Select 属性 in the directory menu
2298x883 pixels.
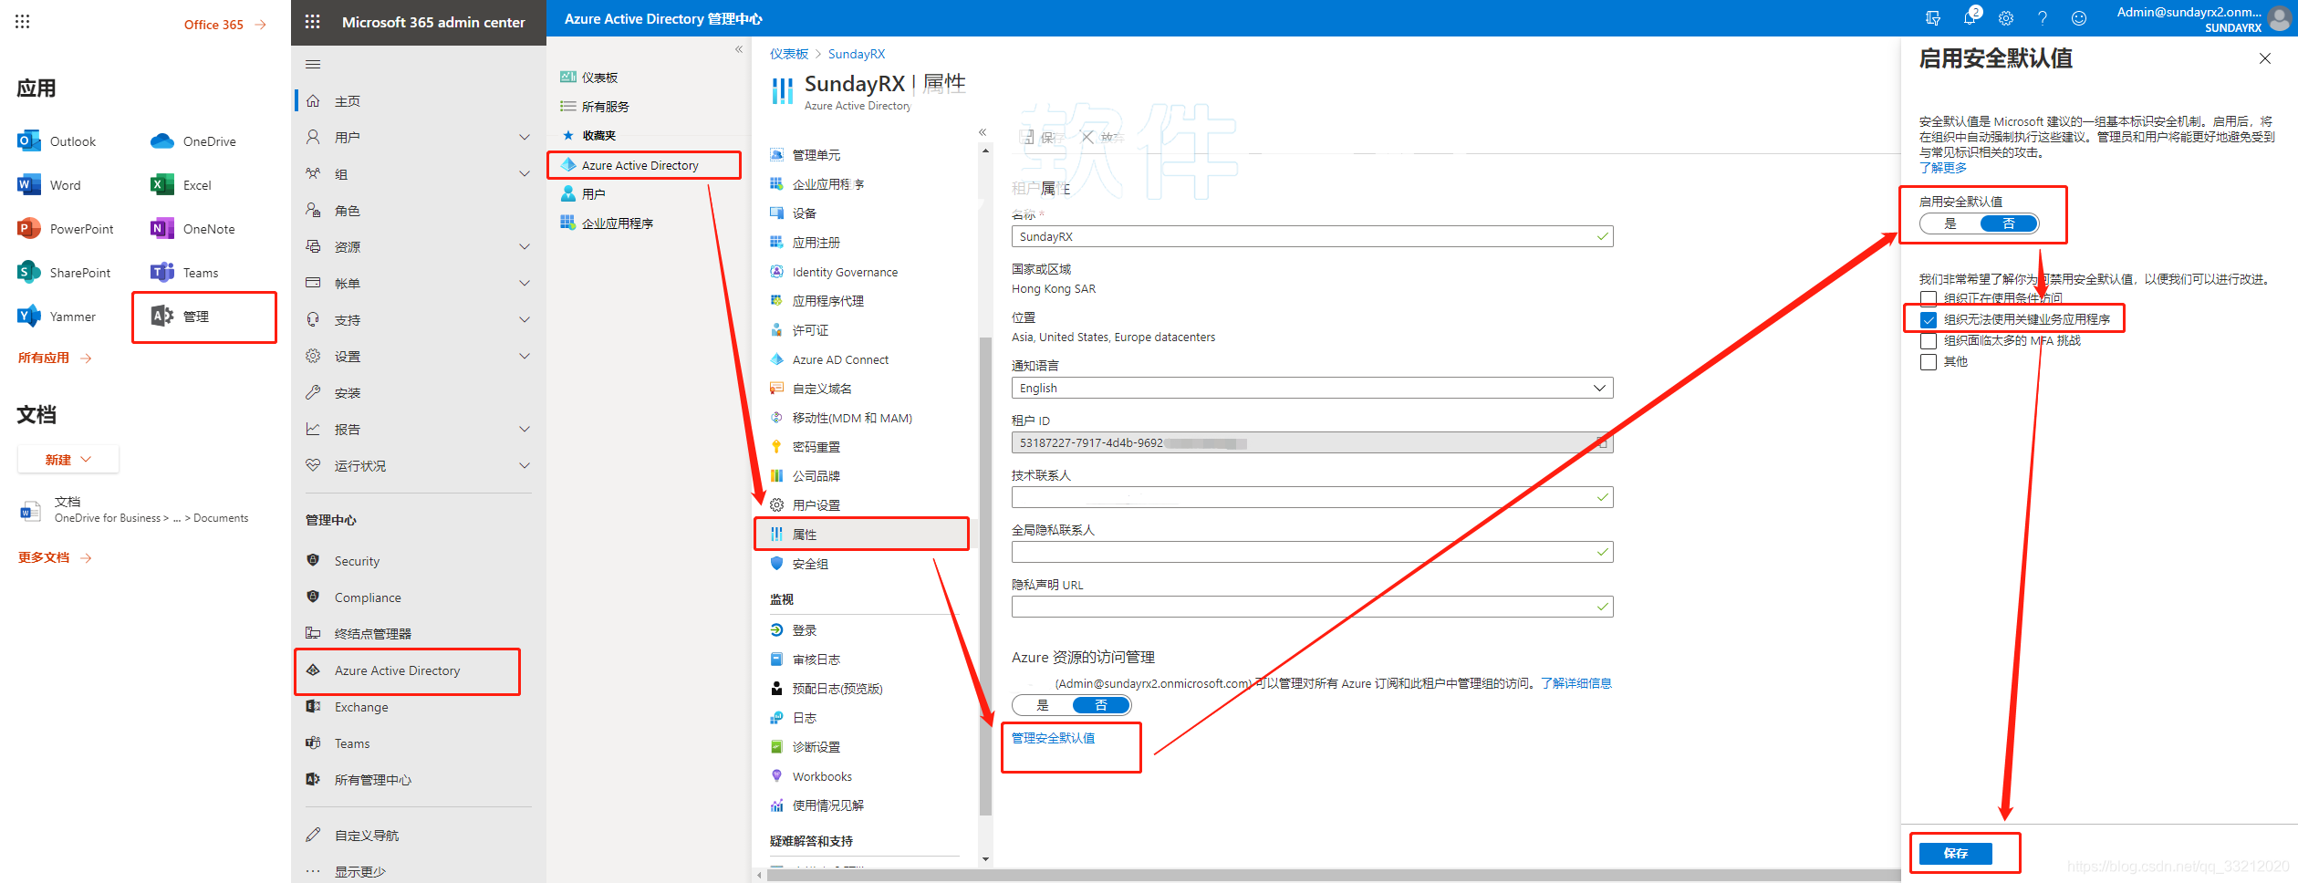pyautogui.click(x=805, y=535)
